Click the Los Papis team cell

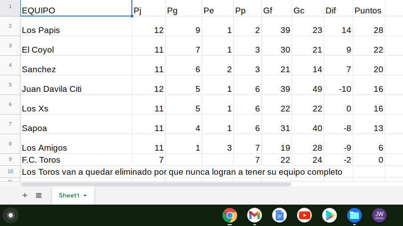[x=76, y=29]
